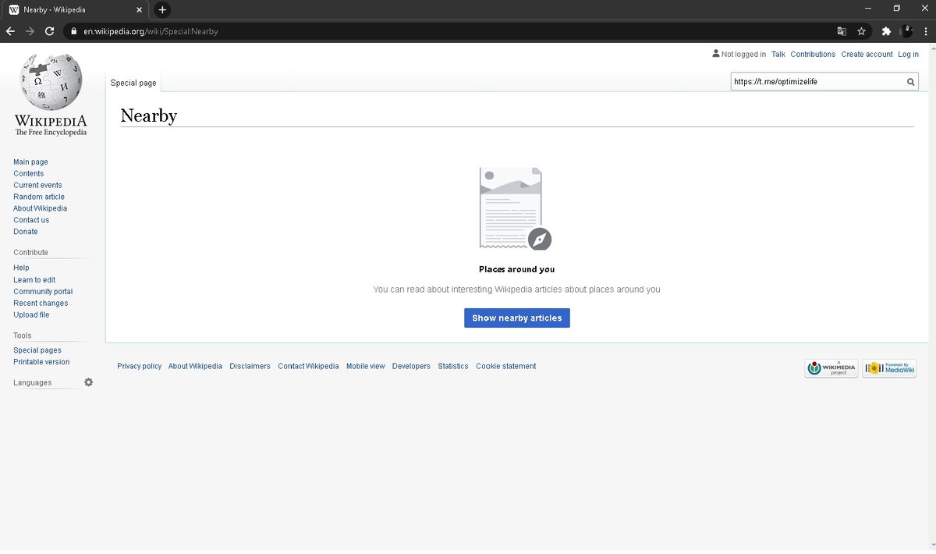Click the Nearby page heading
This screenshot has height=554, width=936.
pyautogui.click(x=149, y=115)
